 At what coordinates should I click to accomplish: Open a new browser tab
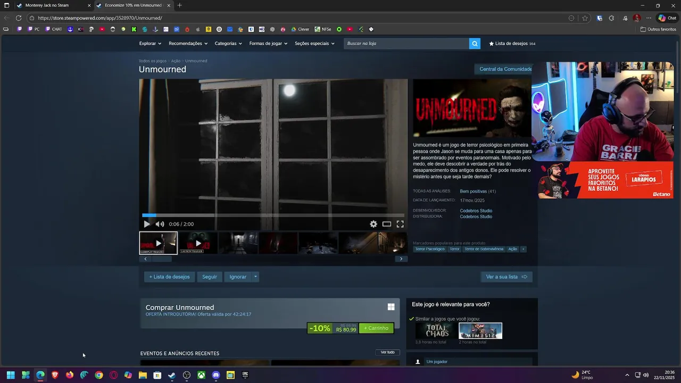pyautogui.click(x=180, y=5)
